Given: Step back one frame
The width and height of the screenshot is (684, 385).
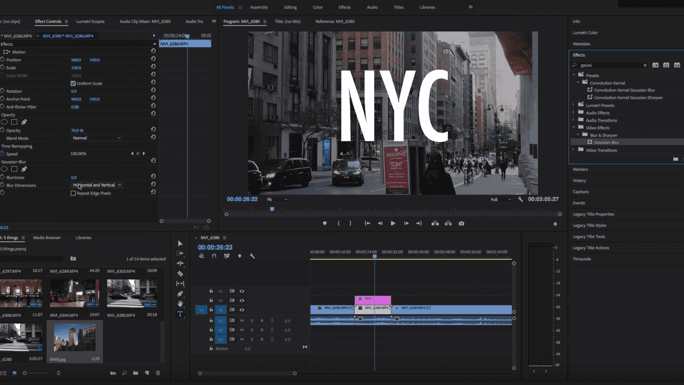Looking at the screenshot, I should tap(380, 223).
